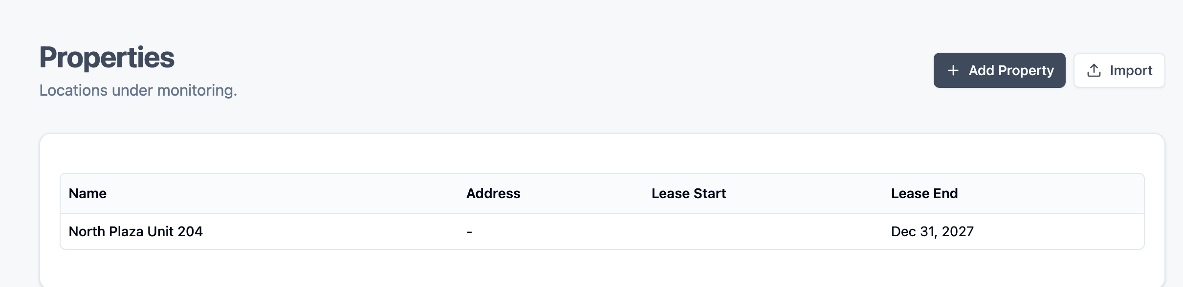The width and height of the screenshot is (1183, 287).
Task: Click the Properties page heading
Action: tap(107, 57)
